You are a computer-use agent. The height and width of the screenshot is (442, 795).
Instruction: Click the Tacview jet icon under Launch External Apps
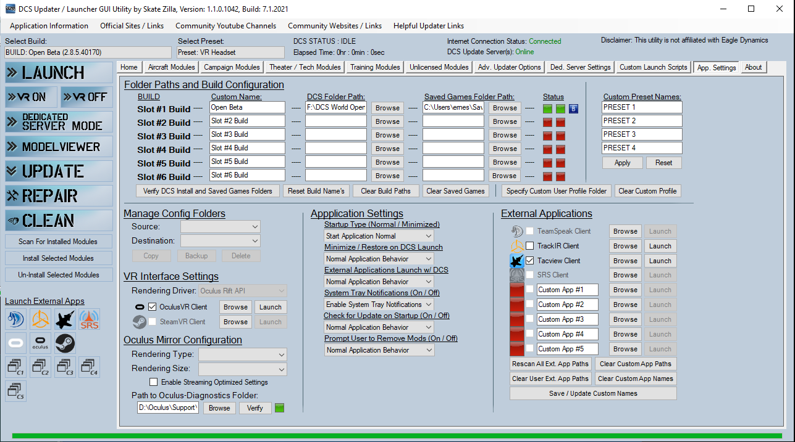pos(65,319)
